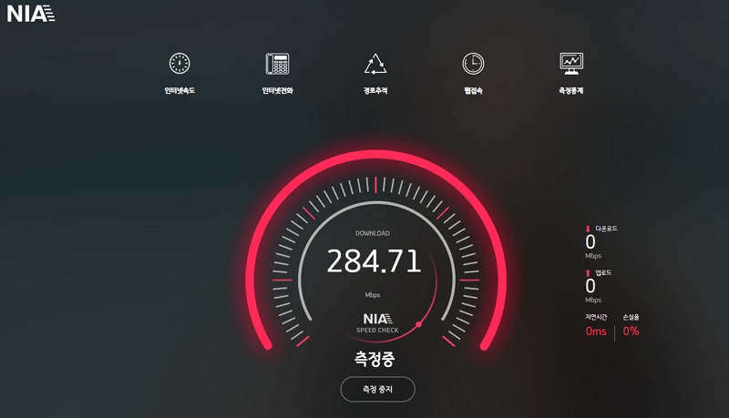
Task: Open the 경로추적 triangle route icon
Action: click(x=375, y=63)
